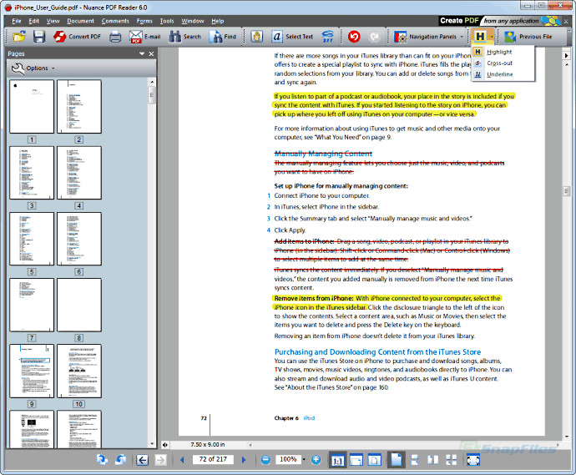Screen dimensions: 576x475
Task: Open the Pages panel Options dropdown
Action: point(33,68)
